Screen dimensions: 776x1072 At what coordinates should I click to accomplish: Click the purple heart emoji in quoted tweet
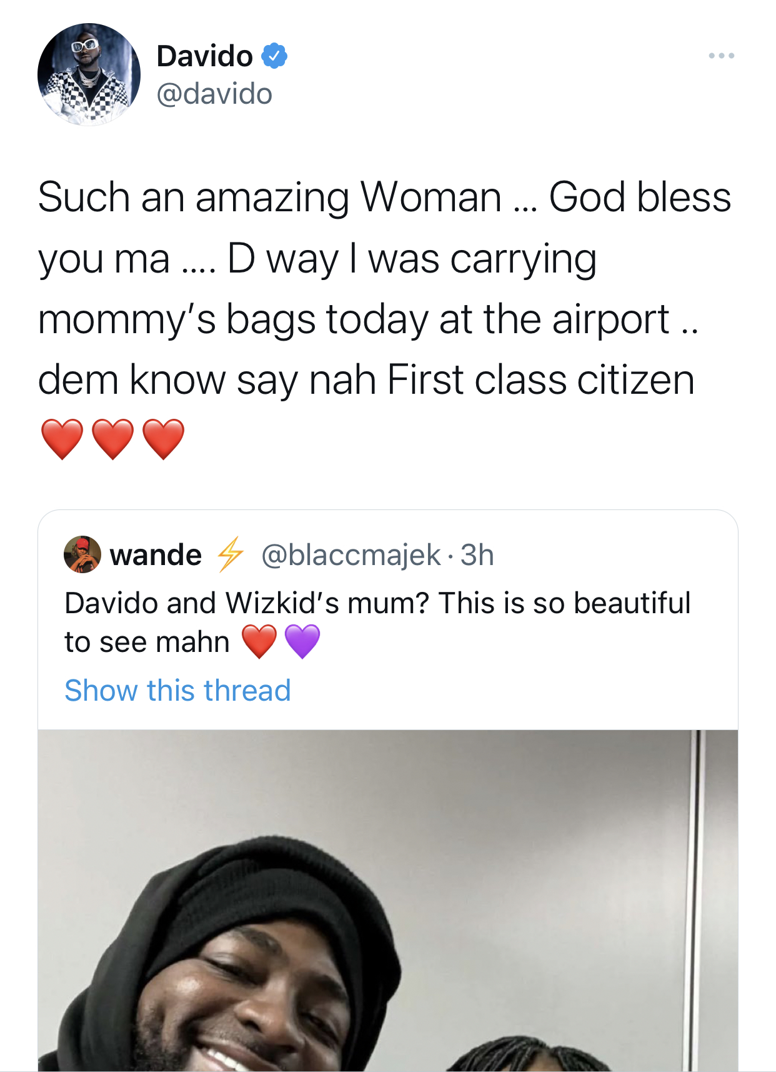302,641
